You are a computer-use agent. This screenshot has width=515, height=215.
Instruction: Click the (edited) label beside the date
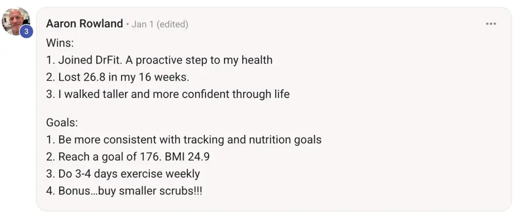coord(173,25)
